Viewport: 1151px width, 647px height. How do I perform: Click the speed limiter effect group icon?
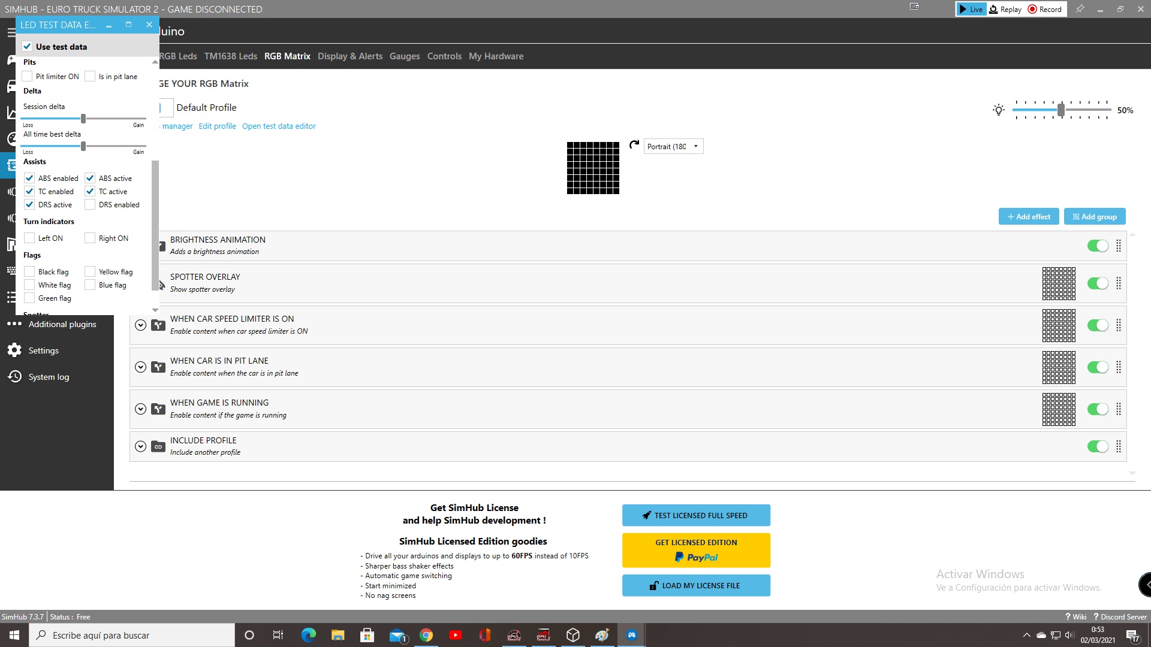158,325
